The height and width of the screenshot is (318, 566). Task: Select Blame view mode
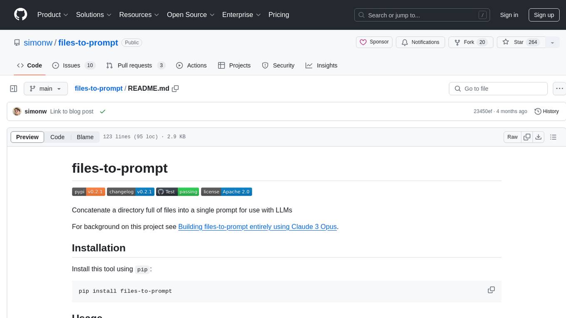click(85, 137)
